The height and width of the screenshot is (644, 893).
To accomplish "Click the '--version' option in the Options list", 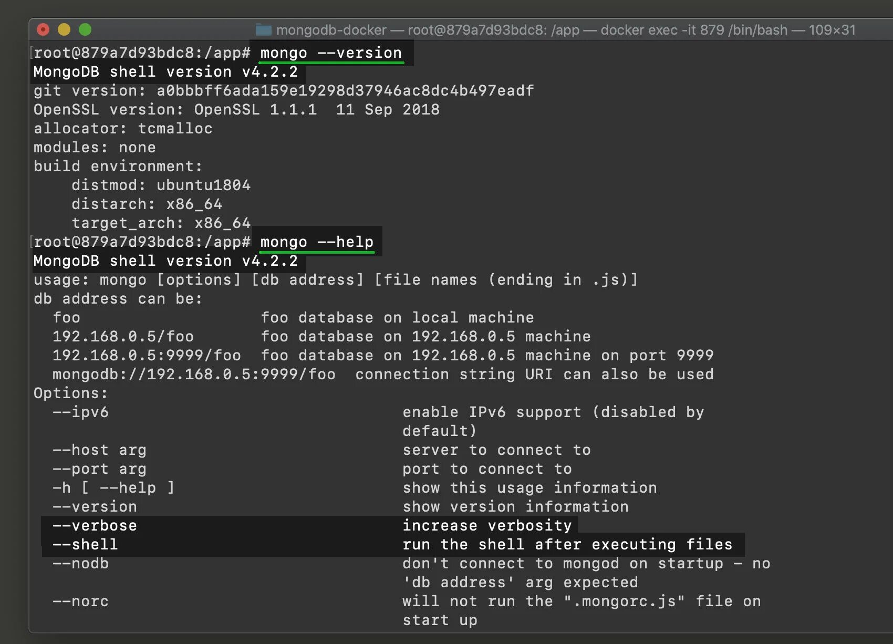I will click(95, 507).
